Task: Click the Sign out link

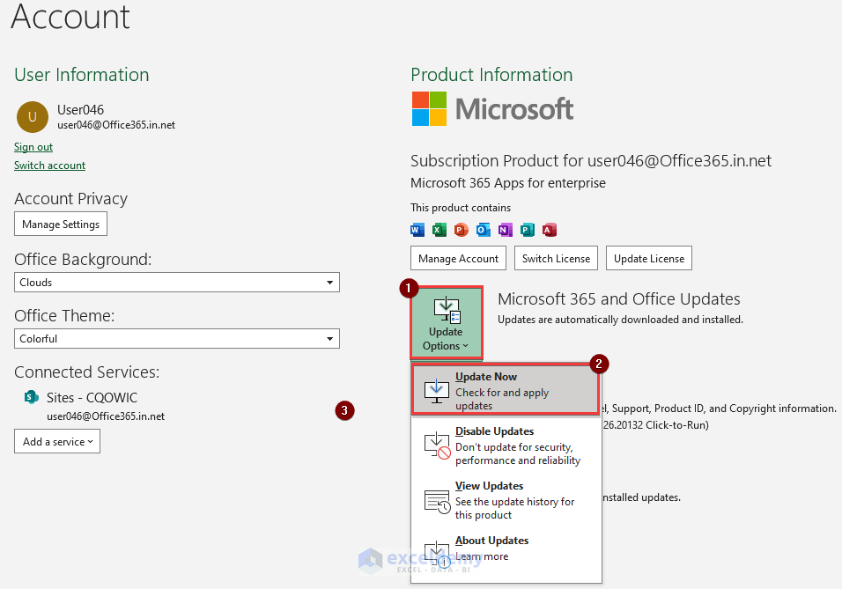Action: (33, 147)
